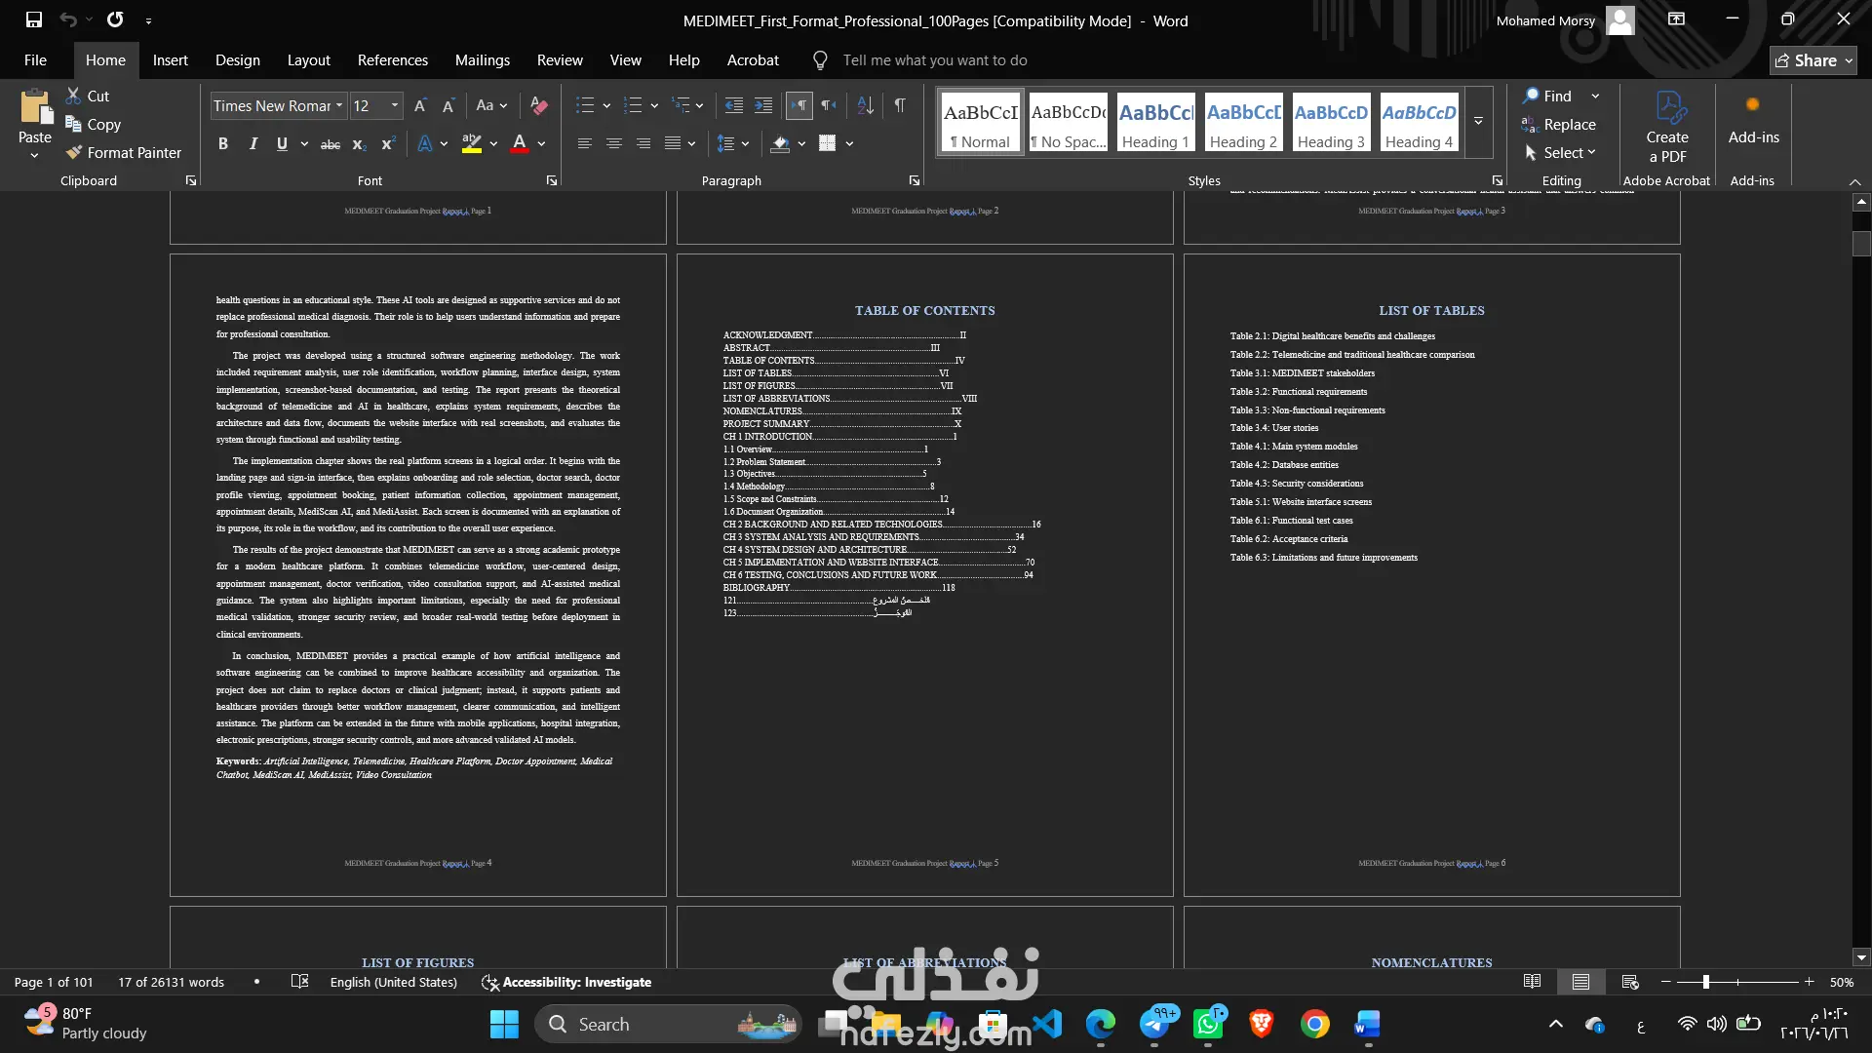Click the Share button
This screenshot has height=1053, width=1872.
pos(1813,60)
